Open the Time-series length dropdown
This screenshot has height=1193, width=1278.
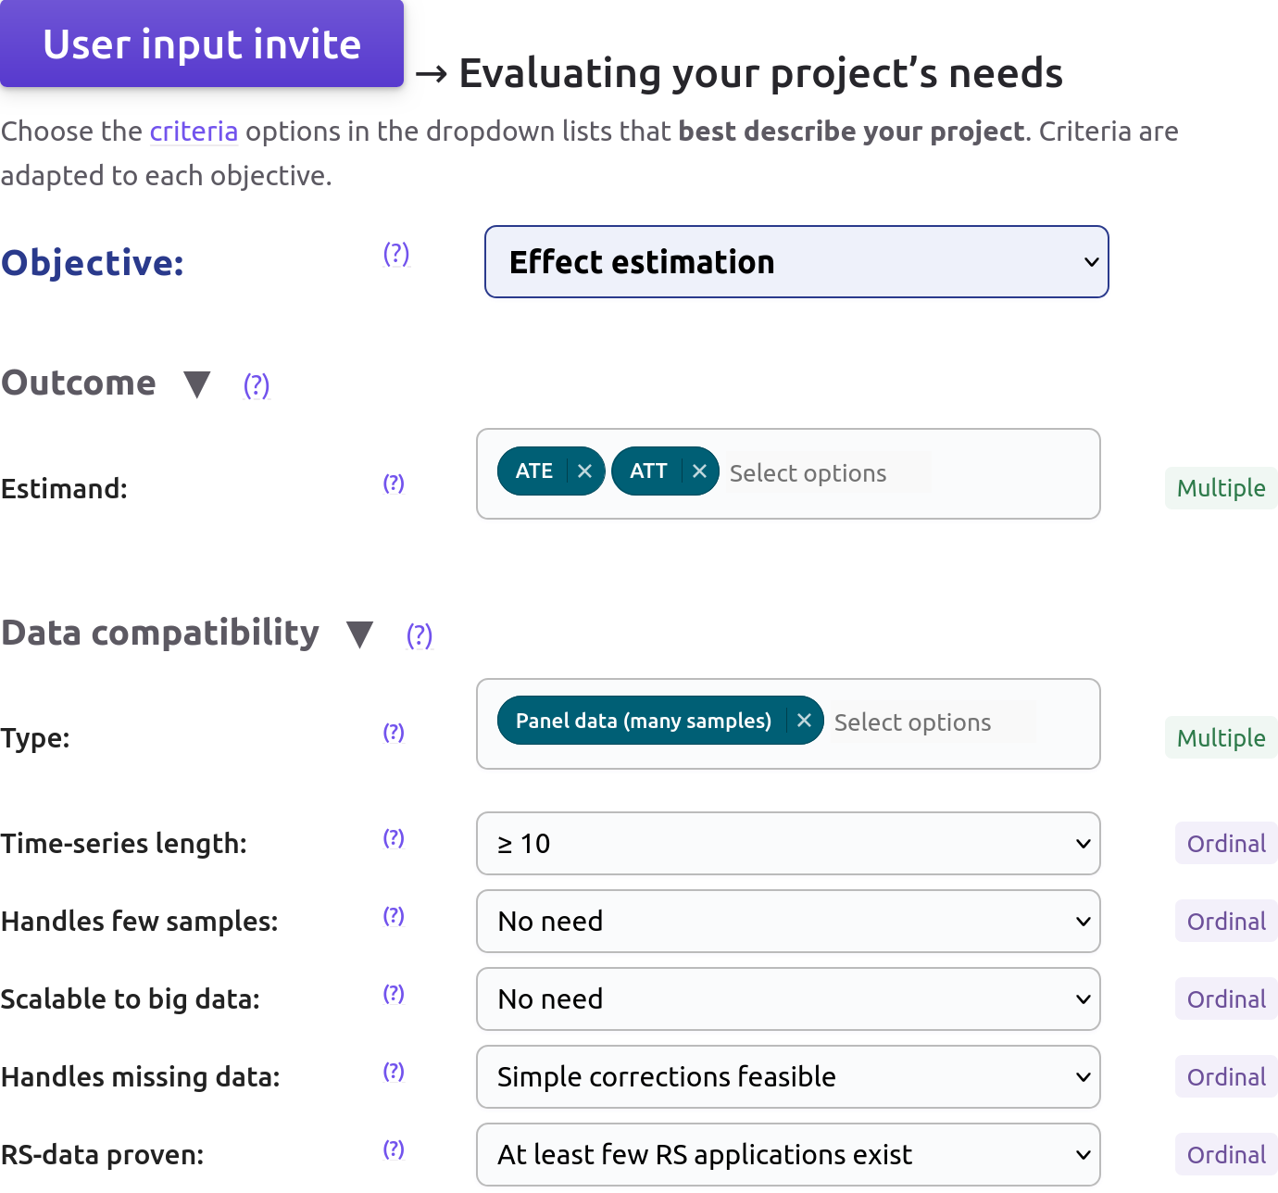(788, 844)
